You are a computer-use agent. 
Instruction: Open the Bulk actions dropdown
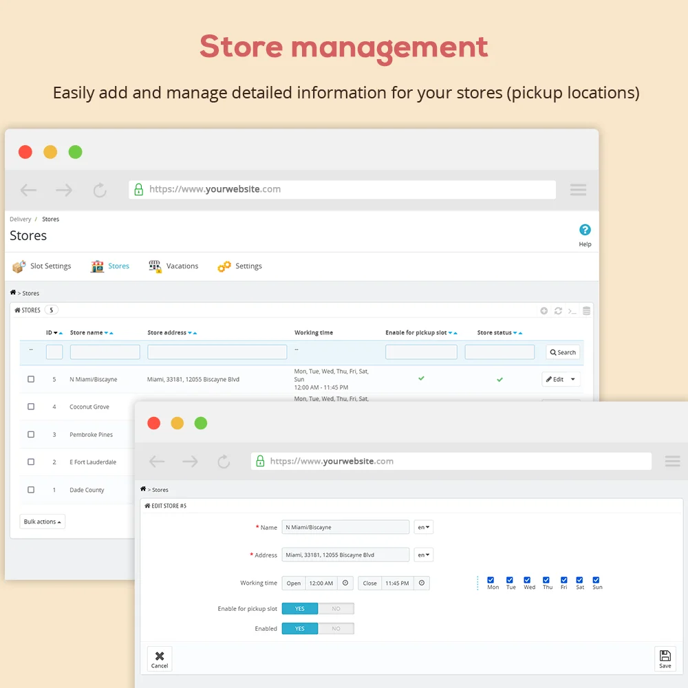(42, 522)
